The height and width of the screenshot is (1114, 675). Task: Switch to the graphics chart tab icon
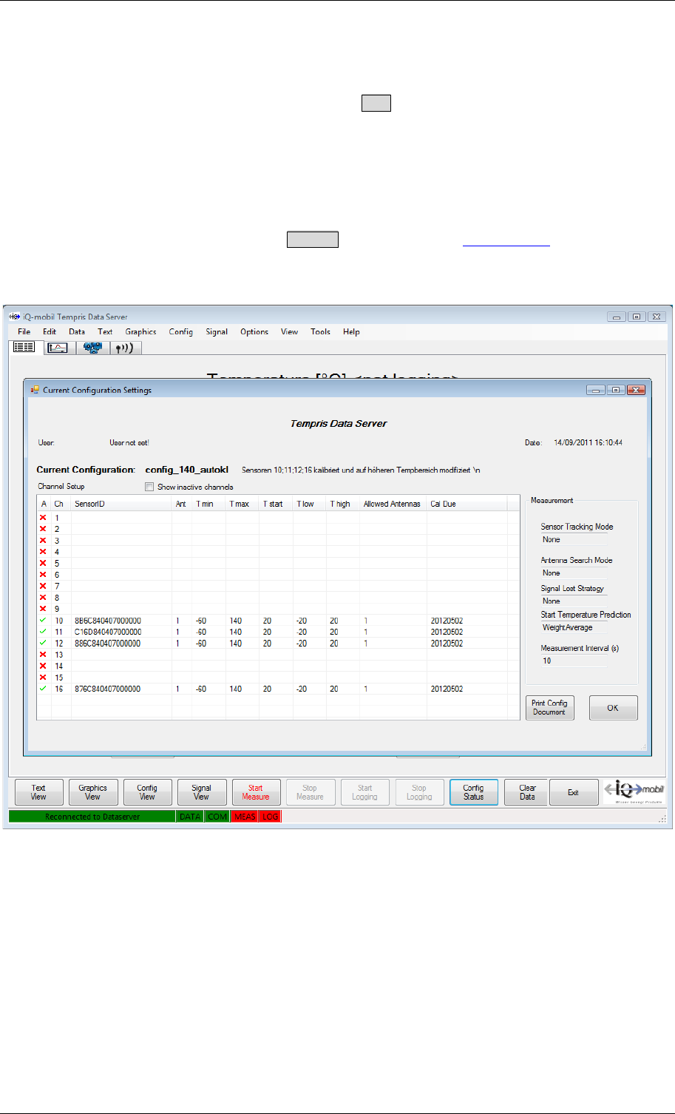58,348
